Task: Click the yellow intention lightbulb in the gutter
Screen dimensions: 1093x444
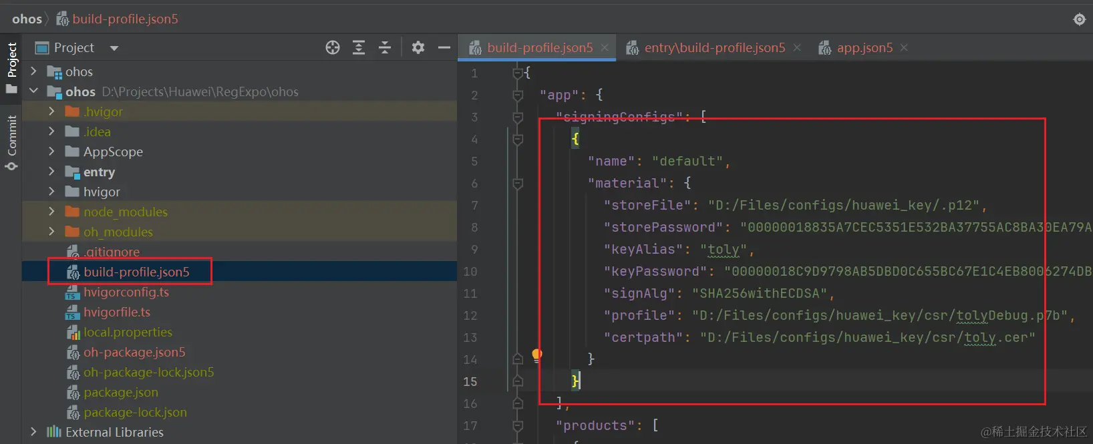Action: click(x=536, y=355)
